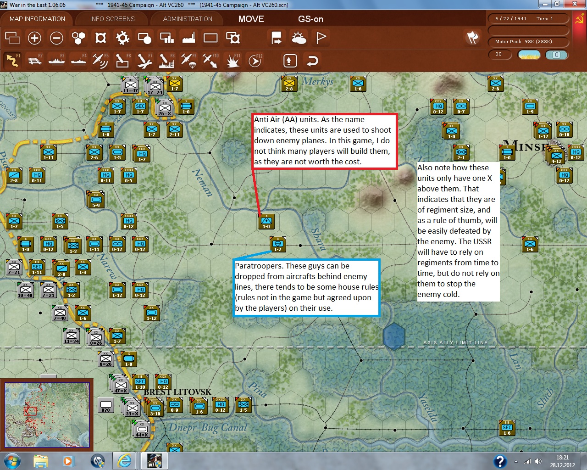Toggle the fortification levels icon
This screenshot has width=587, height=470.
point(100,38)
